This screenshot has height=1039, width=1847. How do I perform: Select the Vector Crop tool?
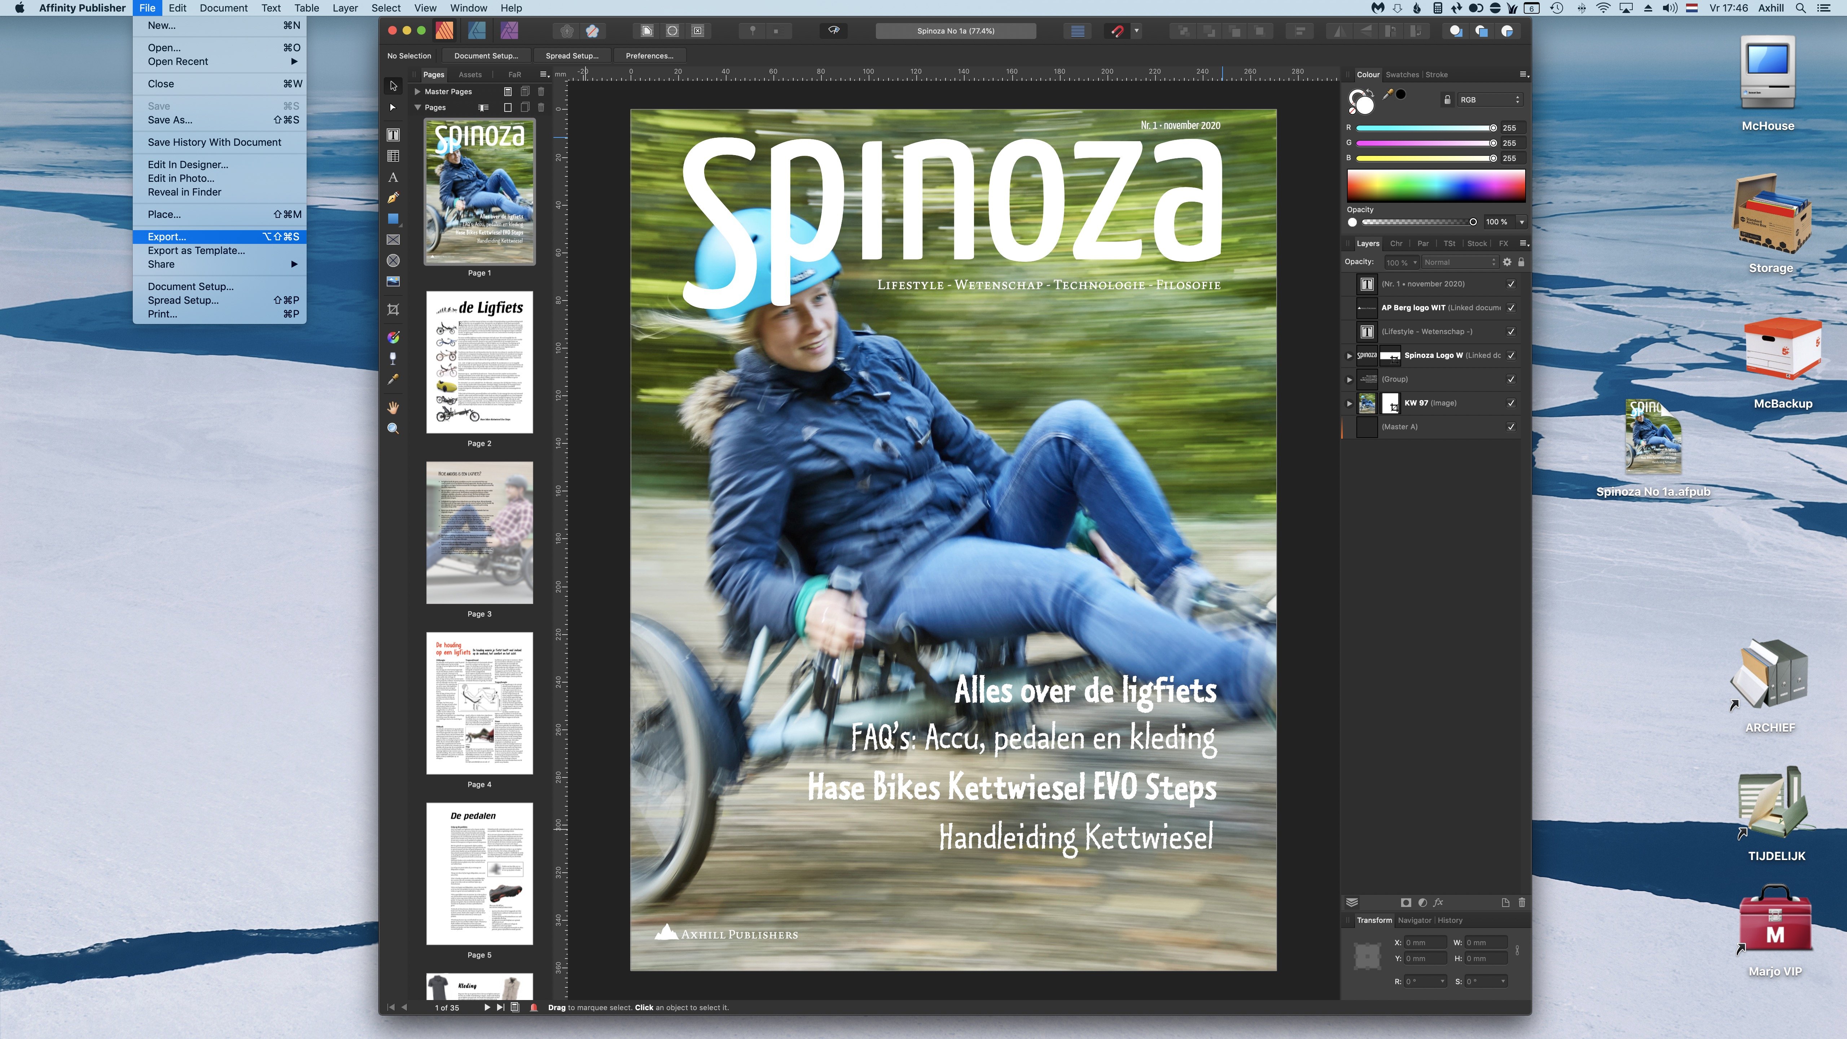point(393,310)
